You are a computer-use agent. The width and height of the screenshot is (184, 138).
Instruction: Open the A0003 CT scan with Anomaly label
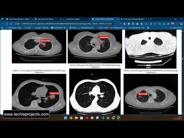pyautogui.click(x=39, y=94)
